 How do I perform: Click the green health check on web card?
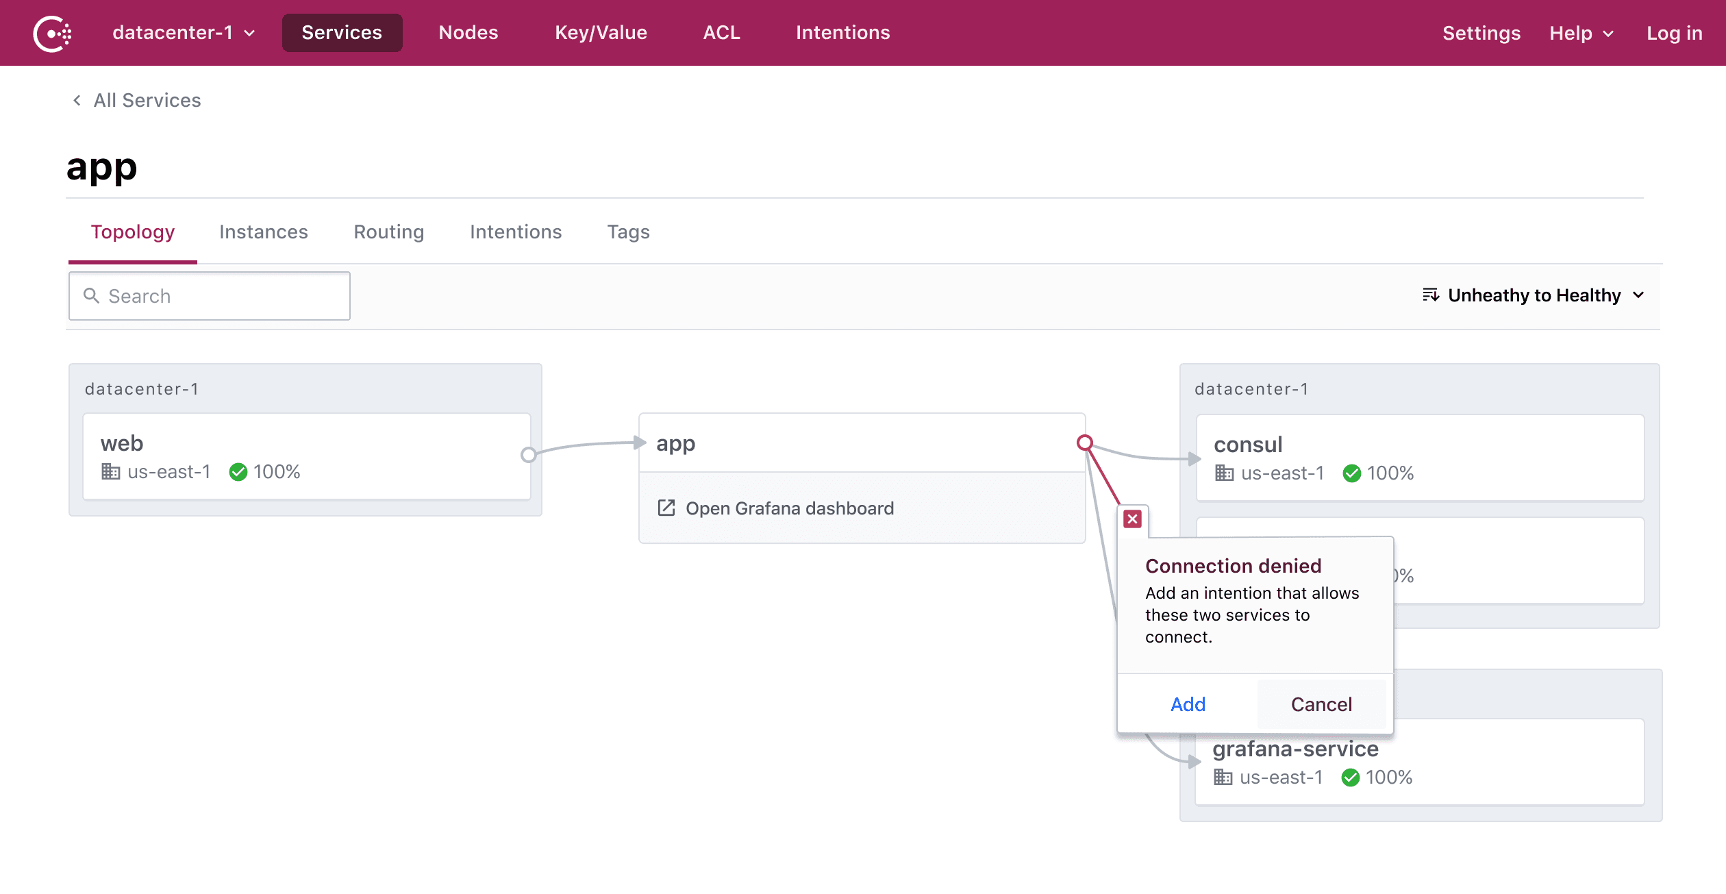click(x=238, y=472)
